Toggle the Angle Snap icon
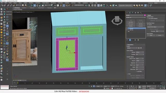Viewport: 166px width, 93px height. 64,5
